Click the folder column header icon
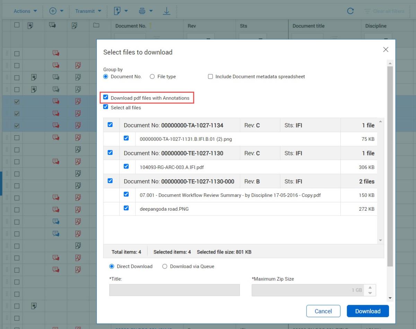This screenshot has width=416, height=329. click(x=96, y=25)
